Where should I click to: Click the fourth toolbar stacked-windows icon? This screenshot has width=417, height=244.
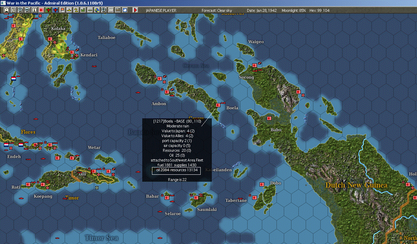coord(27,10)
